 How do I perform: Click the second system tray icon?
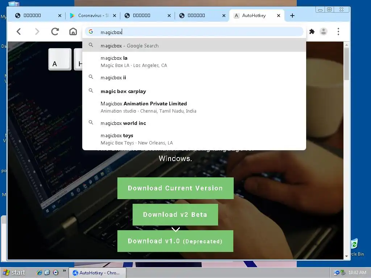coord(343,273)
